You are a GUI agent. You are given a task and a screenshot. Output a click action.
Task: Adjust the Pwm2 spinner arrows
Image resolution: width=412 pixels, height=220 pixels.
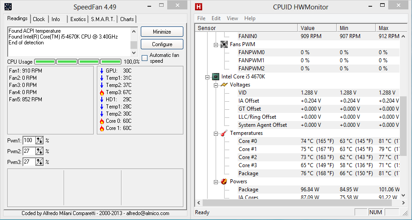click(39, 151)
